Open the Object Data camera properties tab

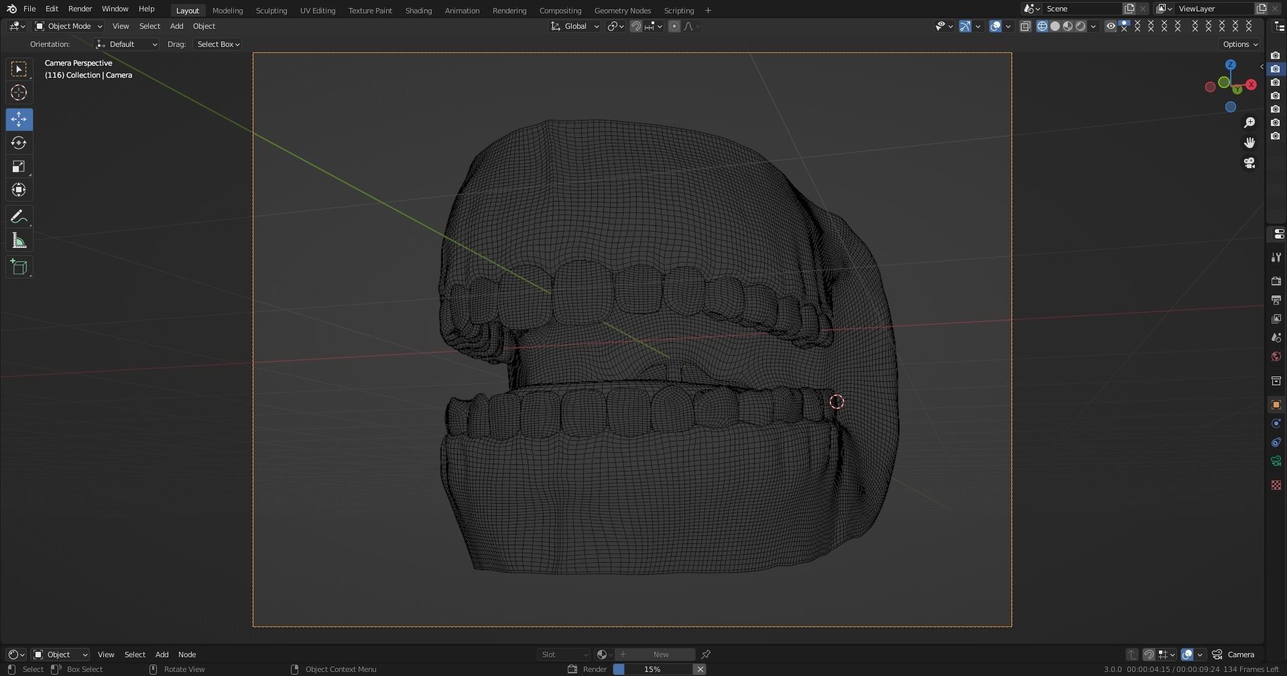(x=1276, y=461)
